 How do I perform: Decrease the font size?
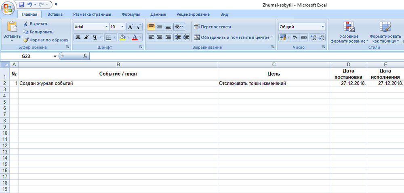pos(138,27)
